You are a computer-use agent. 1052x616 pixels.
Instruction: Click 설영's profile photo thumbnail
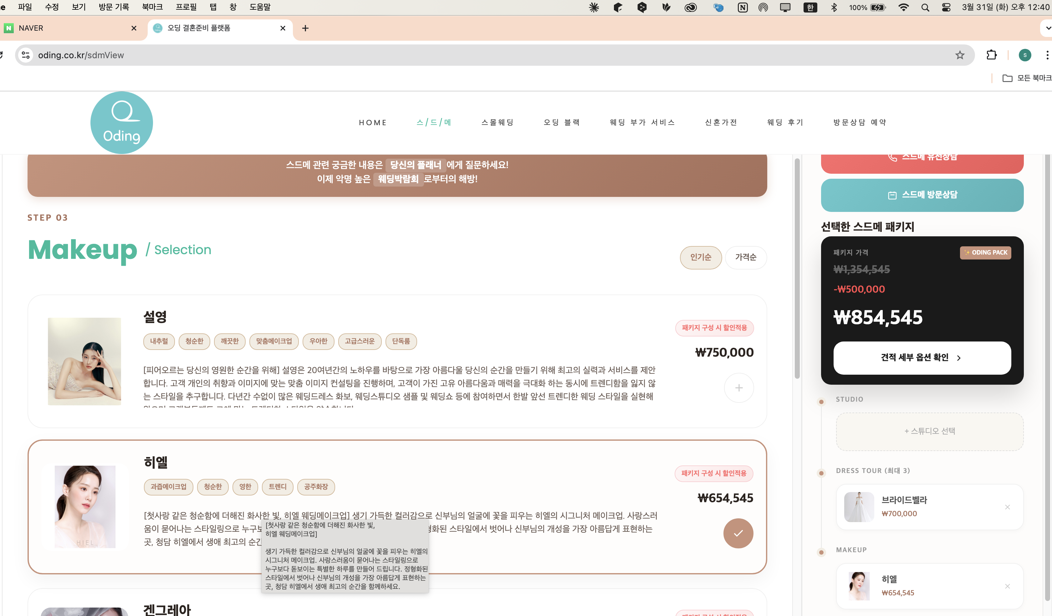pos(84,361)
